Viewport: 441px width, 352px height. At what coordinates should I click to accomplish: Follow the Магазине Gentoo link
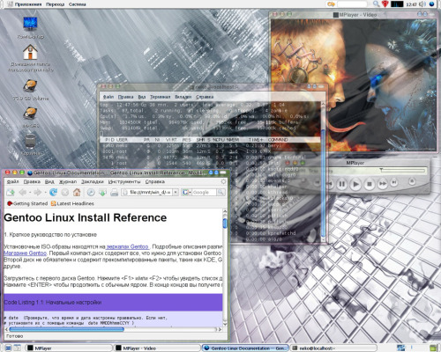pyautogui.click(x=26, y=253)
